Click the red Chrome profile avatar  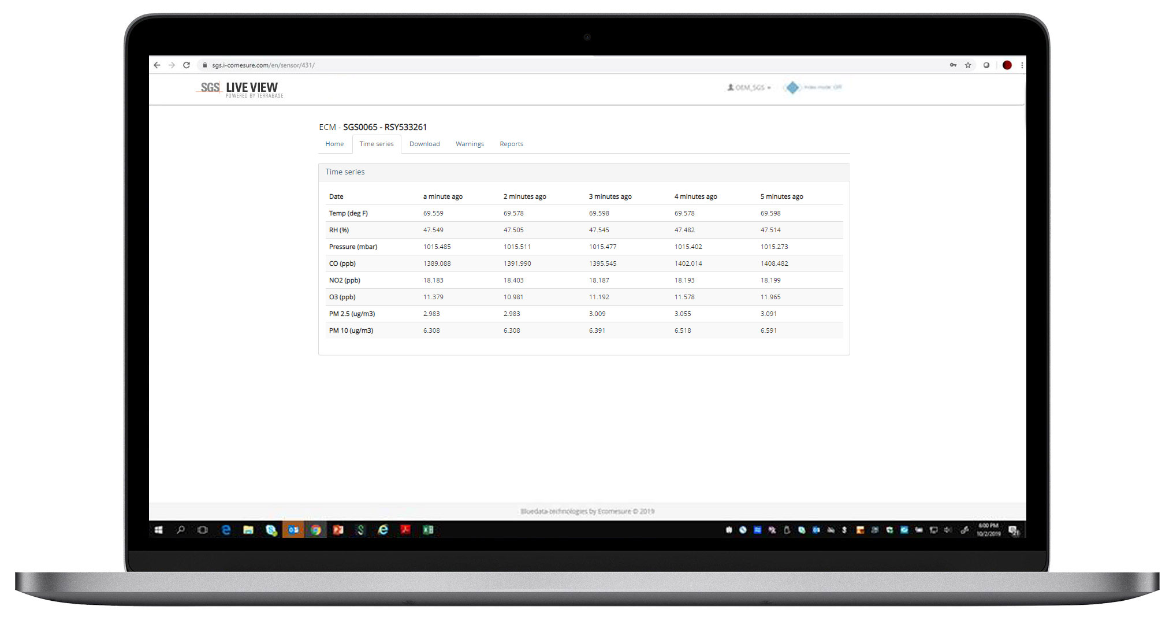coord(1007,65)
